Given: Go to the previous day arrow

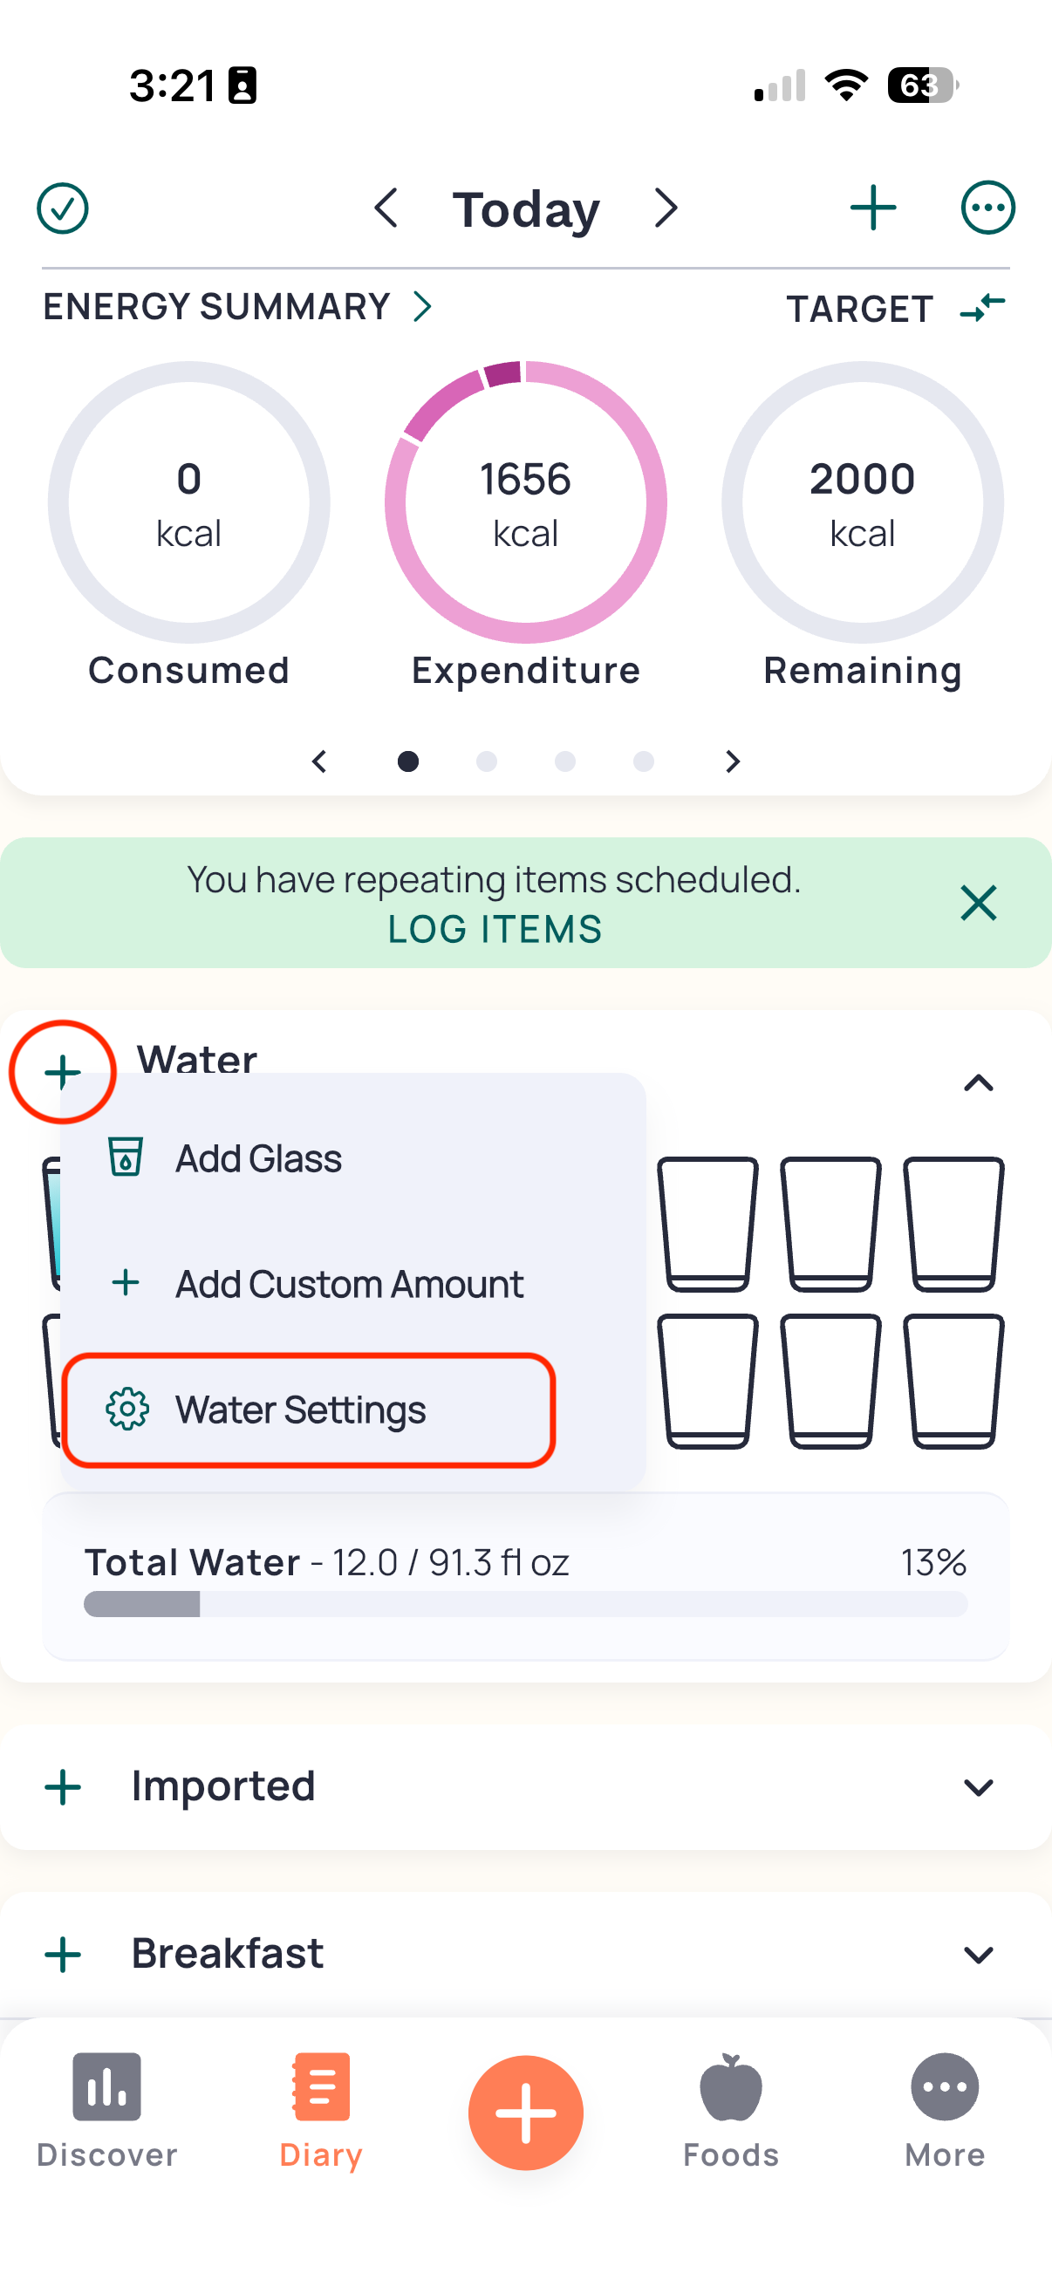Looking at the screenshot, I should point(386,208).
